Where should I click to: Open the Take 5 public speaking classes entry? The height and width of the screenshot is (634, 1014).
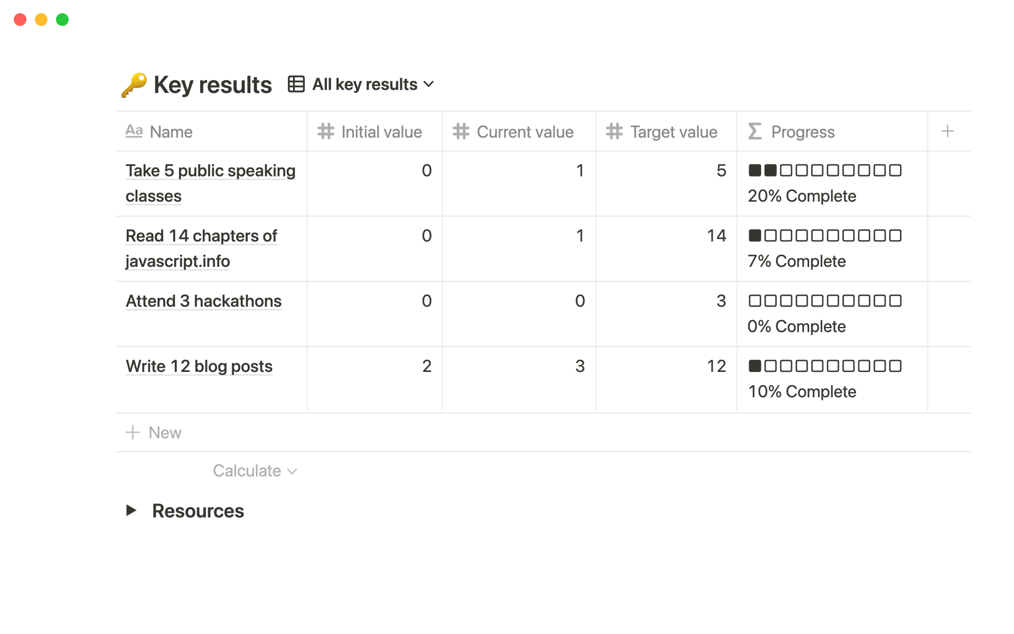point(210,171)
